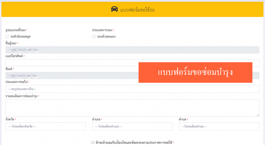Click the car icon in the header
This screenshot has height=145, width=265.
click(x=114, y=10)
